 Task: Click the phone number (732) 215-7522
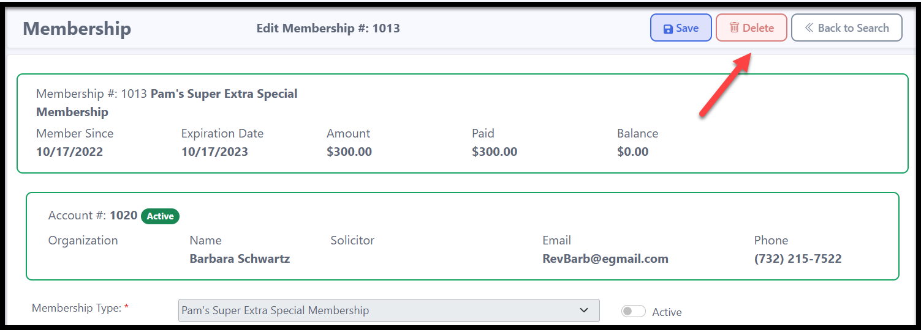point(798,258)
